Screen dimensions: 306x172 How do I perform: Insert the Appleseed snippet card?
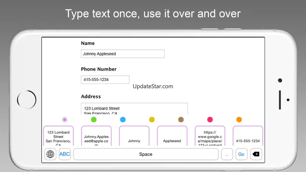pyautogui.click(x=172, y=136)
